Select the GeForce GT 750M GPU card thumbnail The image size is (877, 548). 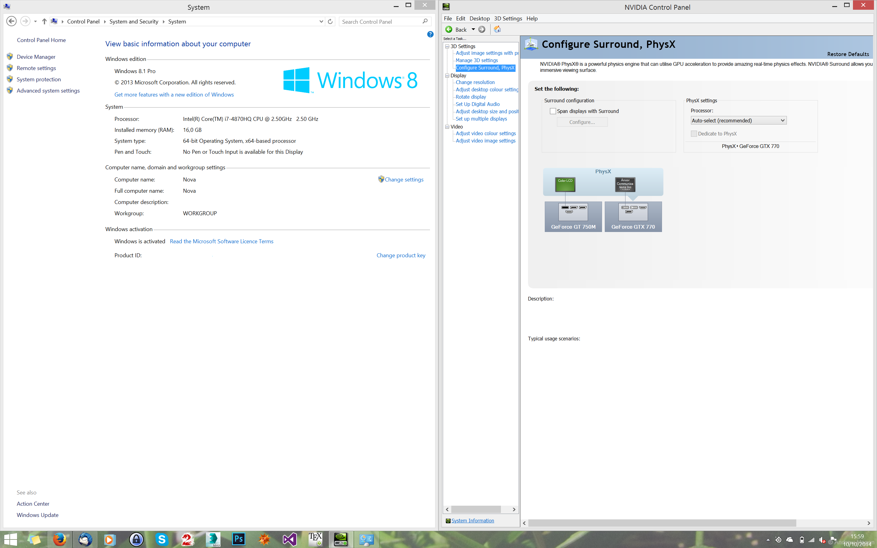coord(573,216)
